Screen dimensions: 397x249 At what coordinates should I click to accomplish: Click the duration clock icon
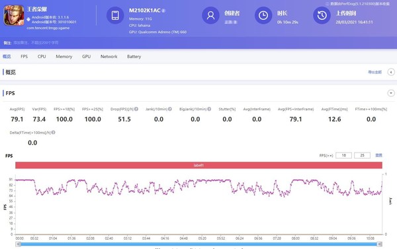click(263, 15)
